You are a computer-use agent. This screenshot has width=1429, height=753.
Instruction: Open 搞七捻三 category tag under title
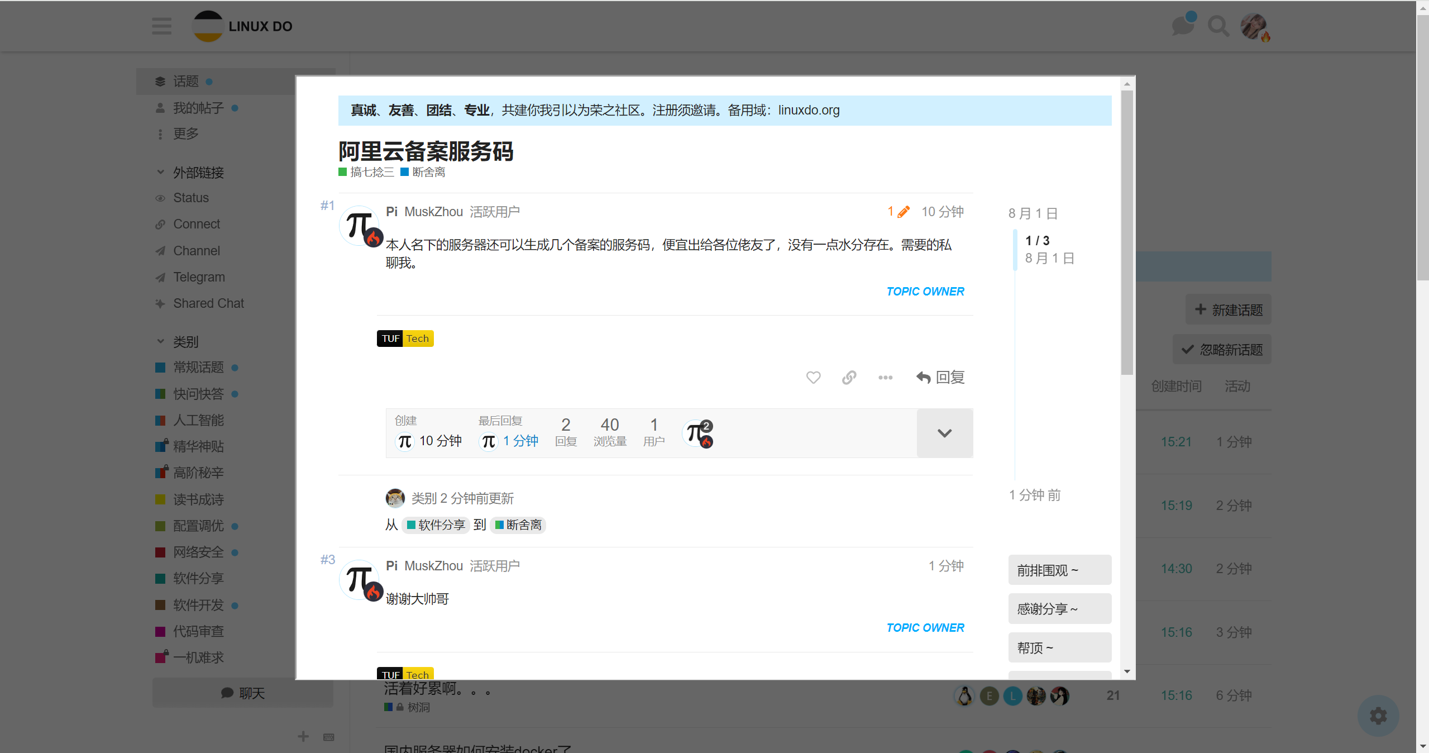(366, 172)
